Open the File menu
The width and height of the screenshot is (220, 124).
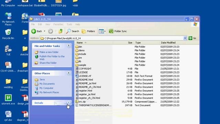[33, 24]
